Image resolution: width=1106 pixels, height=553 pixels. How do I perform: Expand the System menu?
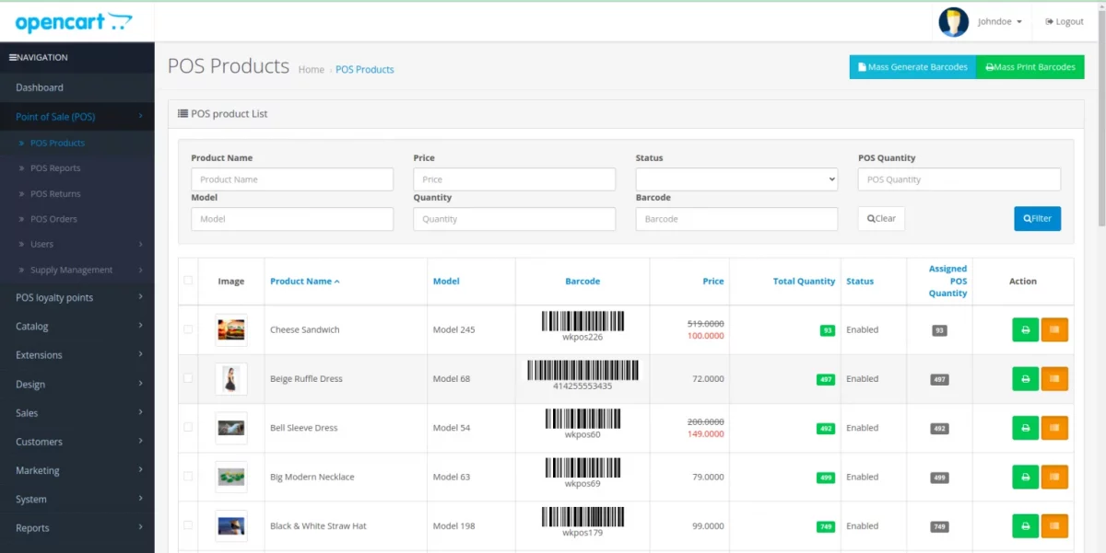tap(76, 499)
